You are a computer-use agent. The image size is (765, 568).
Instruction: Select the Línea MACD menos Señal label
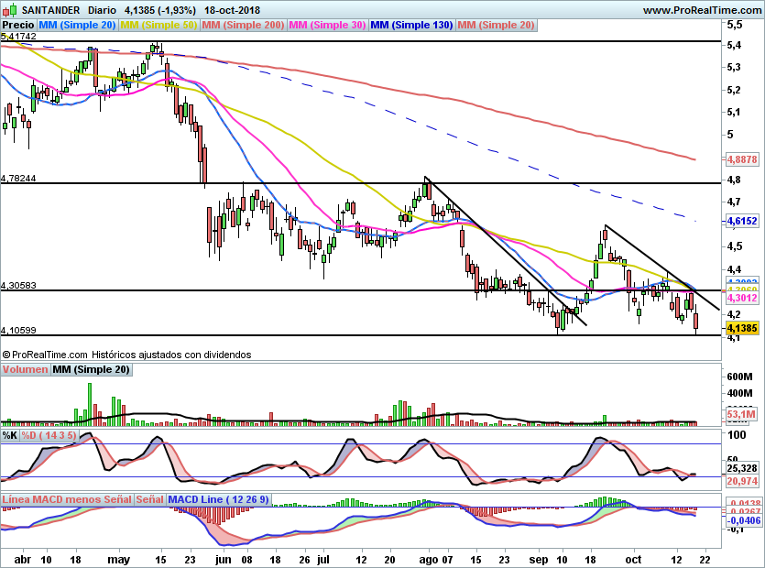(x=67, y=499)
